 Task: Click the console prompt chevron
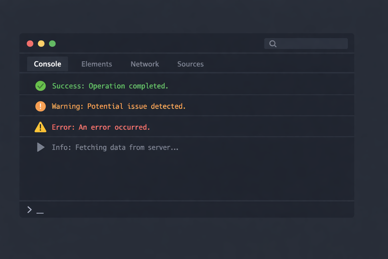pyautogui.click(x=30, y=209)
